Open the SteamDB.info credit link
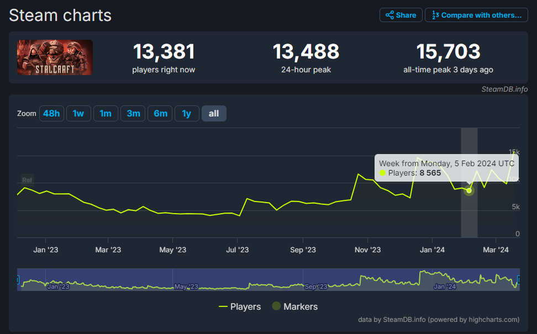Screen dimensions: 537x334 pyautogui.click(x=504, y=89)
